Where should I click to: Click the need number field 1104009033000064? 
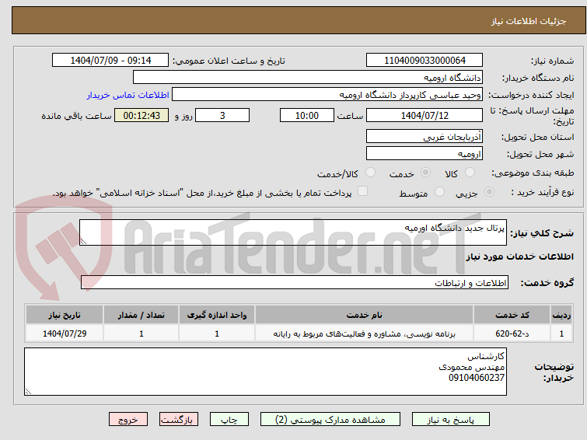(425, 61)
